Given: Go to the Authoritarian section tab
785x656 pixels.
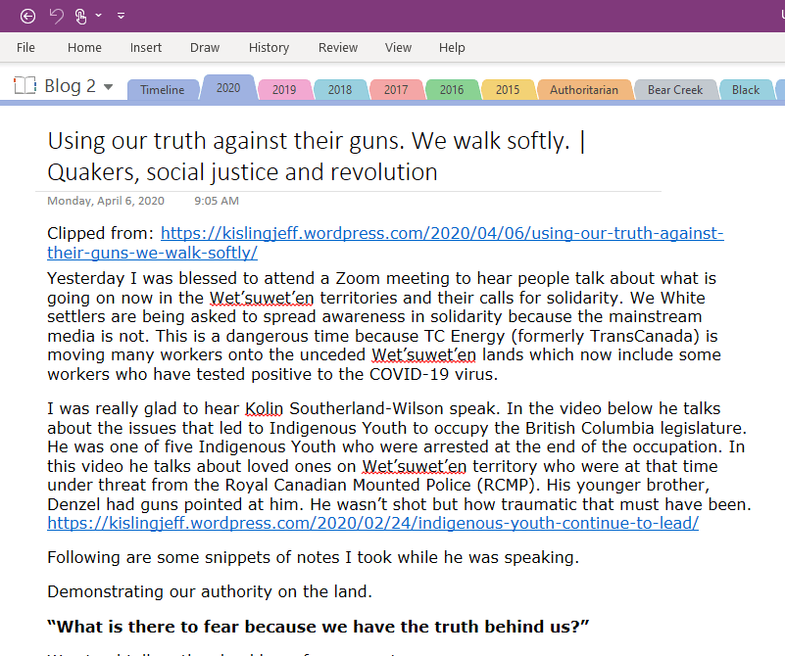Looking at the screenshot, I should 584,90.
